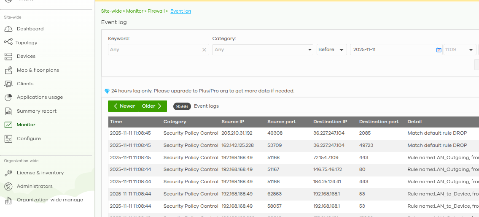Open the Category dropdown

263,49
